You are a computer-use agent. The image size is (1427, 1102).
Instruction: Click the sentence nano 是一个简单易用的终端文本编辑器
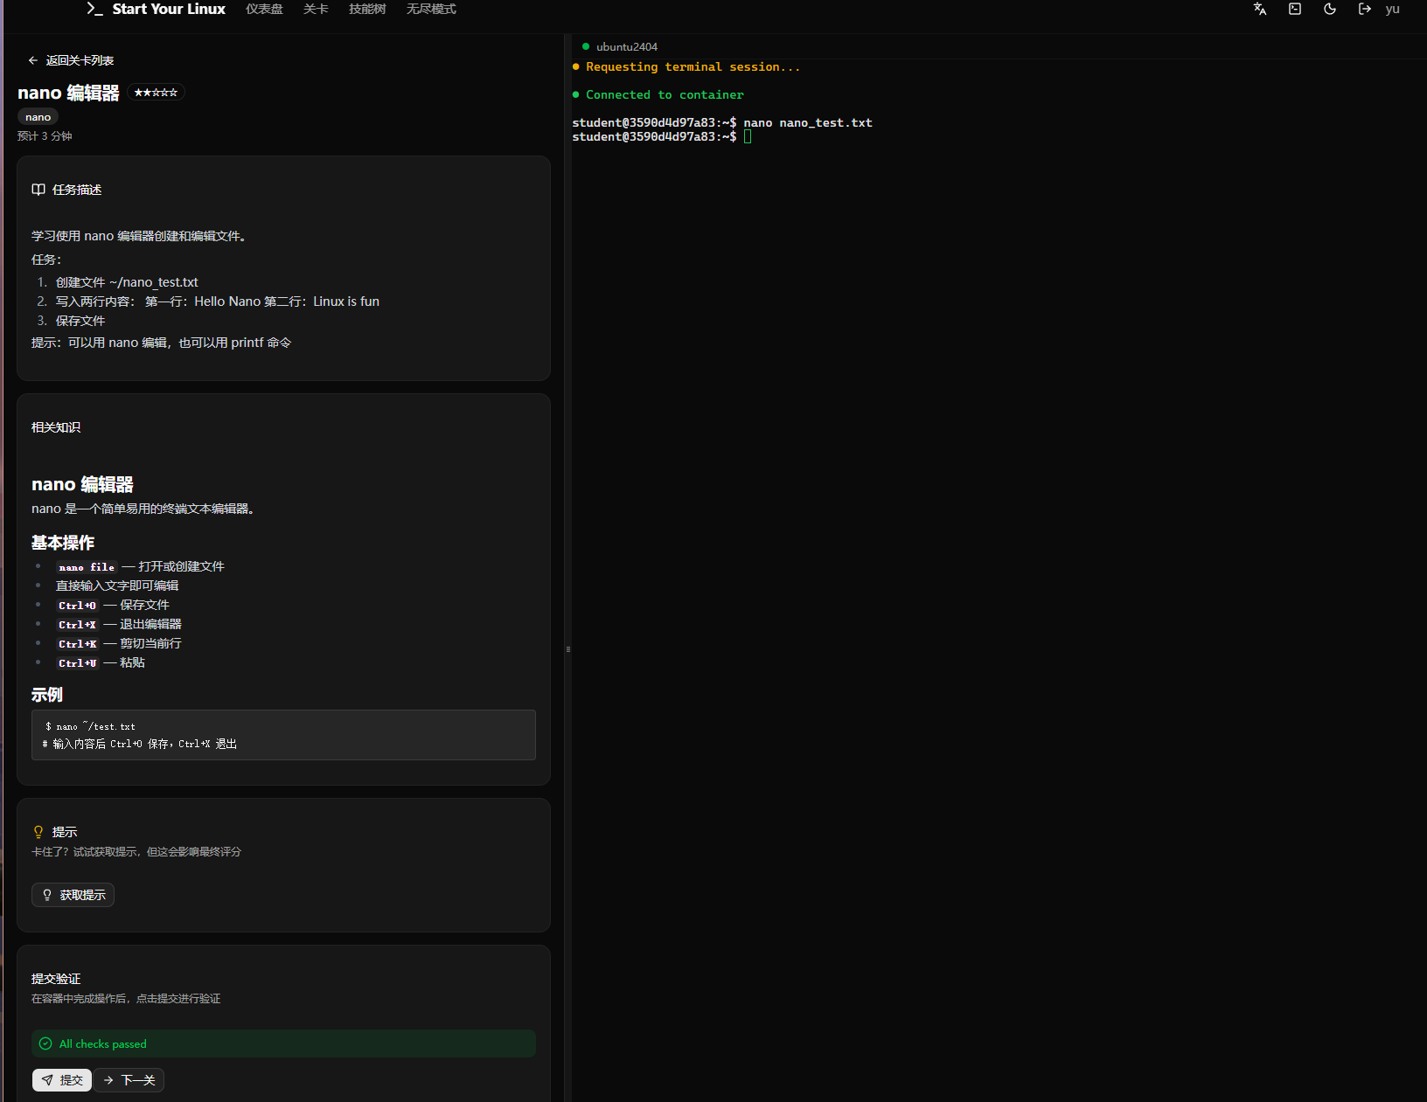(x=143, y=509)
